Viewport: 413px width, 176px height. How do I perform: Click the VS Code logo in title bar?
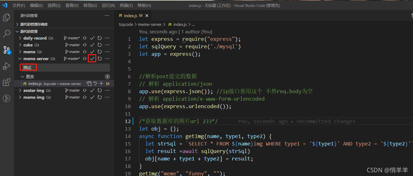pos(5,5)
